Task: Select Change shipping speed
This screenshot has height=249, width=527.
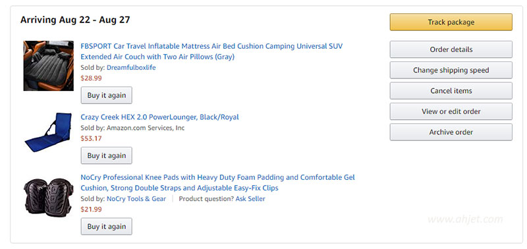Action: click(451, 70)
